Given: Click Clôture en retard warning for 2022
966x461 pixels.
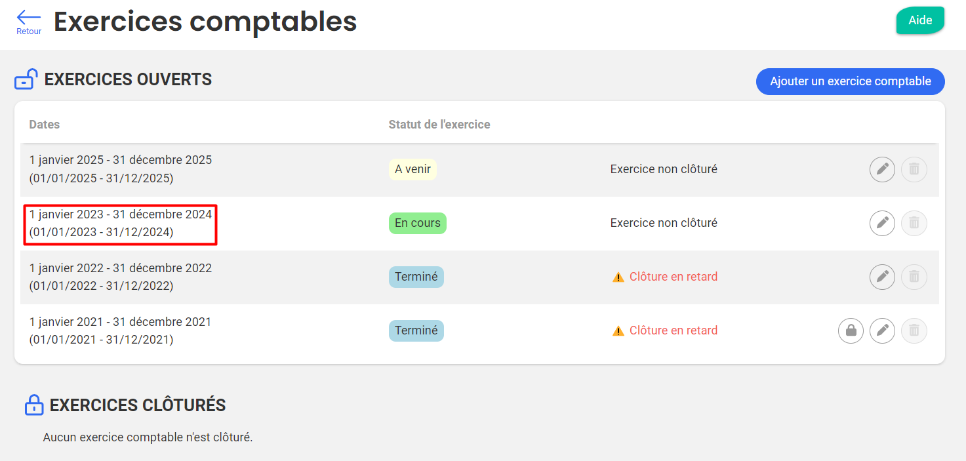Looking at the screenshot, I should 673,277.
